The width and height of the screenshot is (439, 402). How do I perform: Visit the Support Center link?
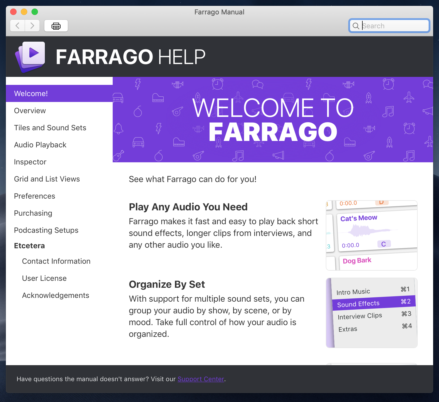click(x=201, y=379)
